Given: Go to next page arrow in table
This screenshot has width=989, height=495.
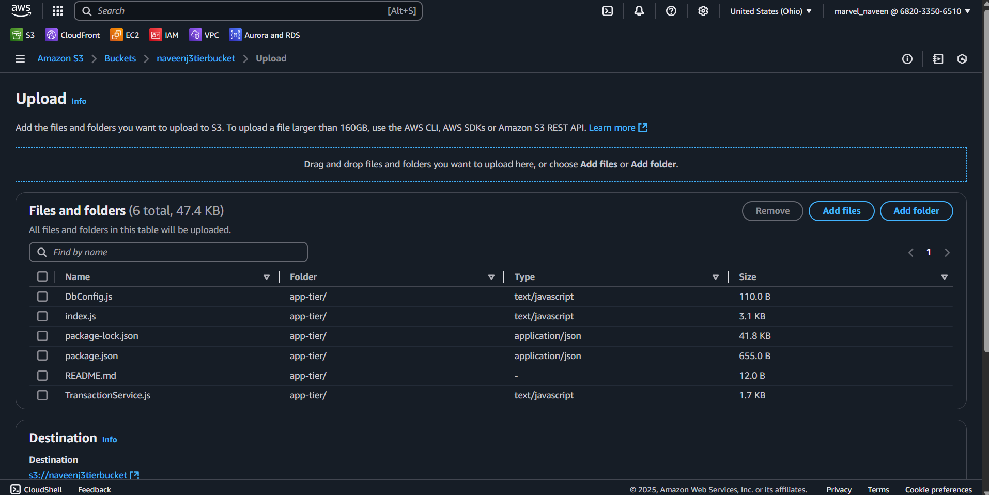Looking at the screenshot, I should click(947, 253).
